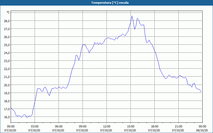Viewport: 213px width, 133px height.
Task: Select the 24,0 y-axis label
Action: 7,53
